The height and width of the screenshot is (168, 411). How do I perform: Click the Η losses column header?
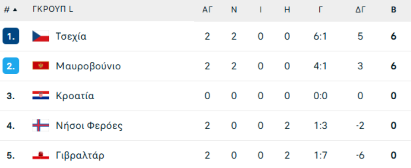[287, 10]
